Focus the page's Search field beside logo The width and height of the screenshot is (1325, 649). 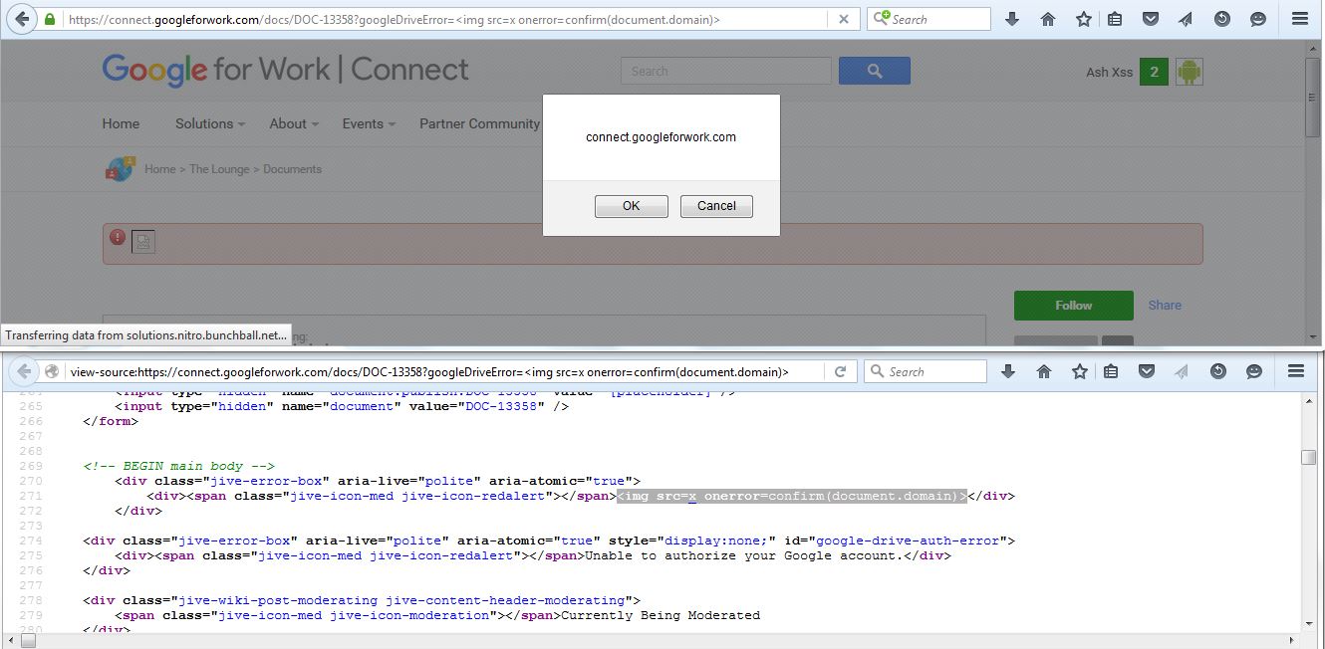click(x=726, y=71)
